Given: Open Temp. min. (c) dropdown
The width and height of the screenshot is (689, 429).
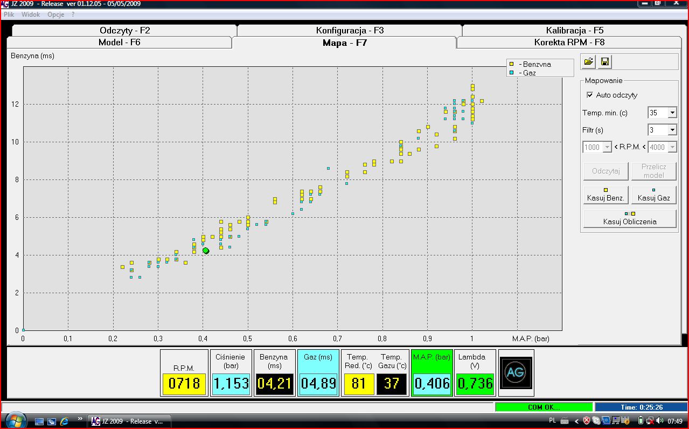Looking at the screenshot, I should [672, 113].
